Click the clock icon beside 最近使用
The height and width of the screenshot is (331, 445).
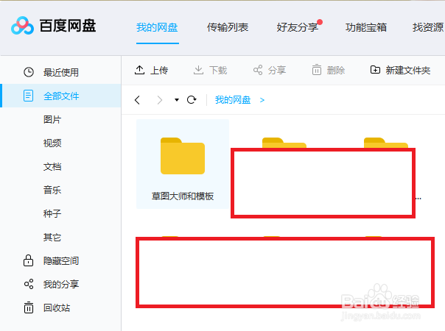(29, 72)
